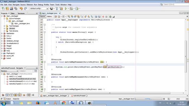Click the Uncomment icon in editor toolbar
189x106 pixels.
(x=113, y=16)
